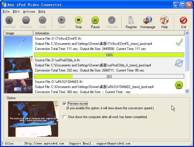This screenshot has height=147, width=194.
Task: Click 'Source File: D:\uRkSUYGMbEE.flv' text
Action: 59,82
